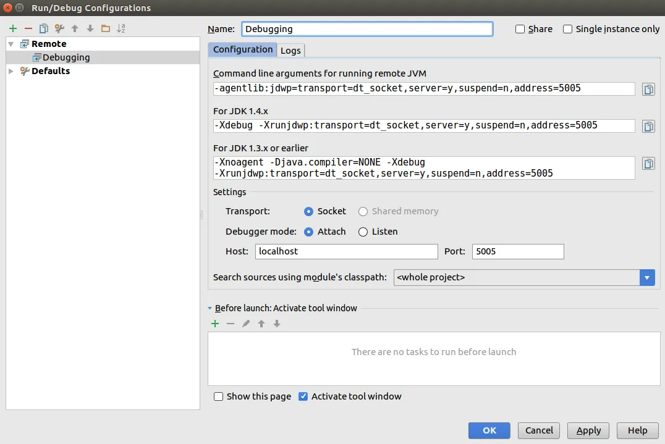The height and width of the screenshot is (444, 665).
Task: Check Show this page
Action: click(218, 396)
